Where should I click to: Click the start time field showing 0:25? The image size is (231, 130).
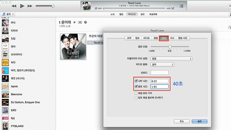coord(159,81)
